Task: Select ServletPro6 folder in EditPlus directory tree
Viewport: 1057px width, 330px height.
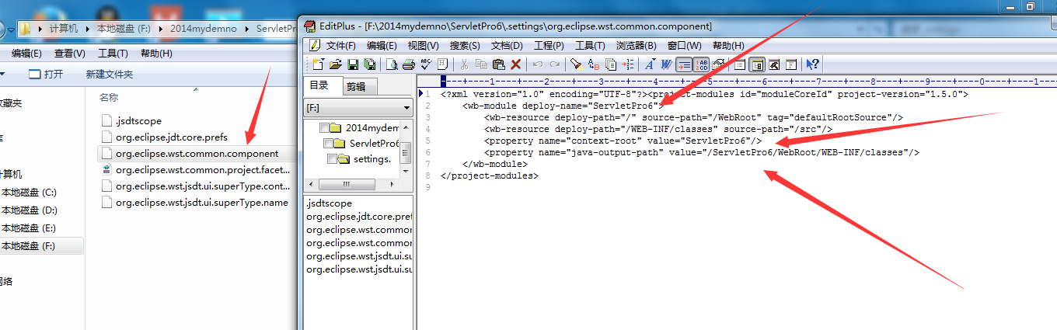Action: coord(374,144)
